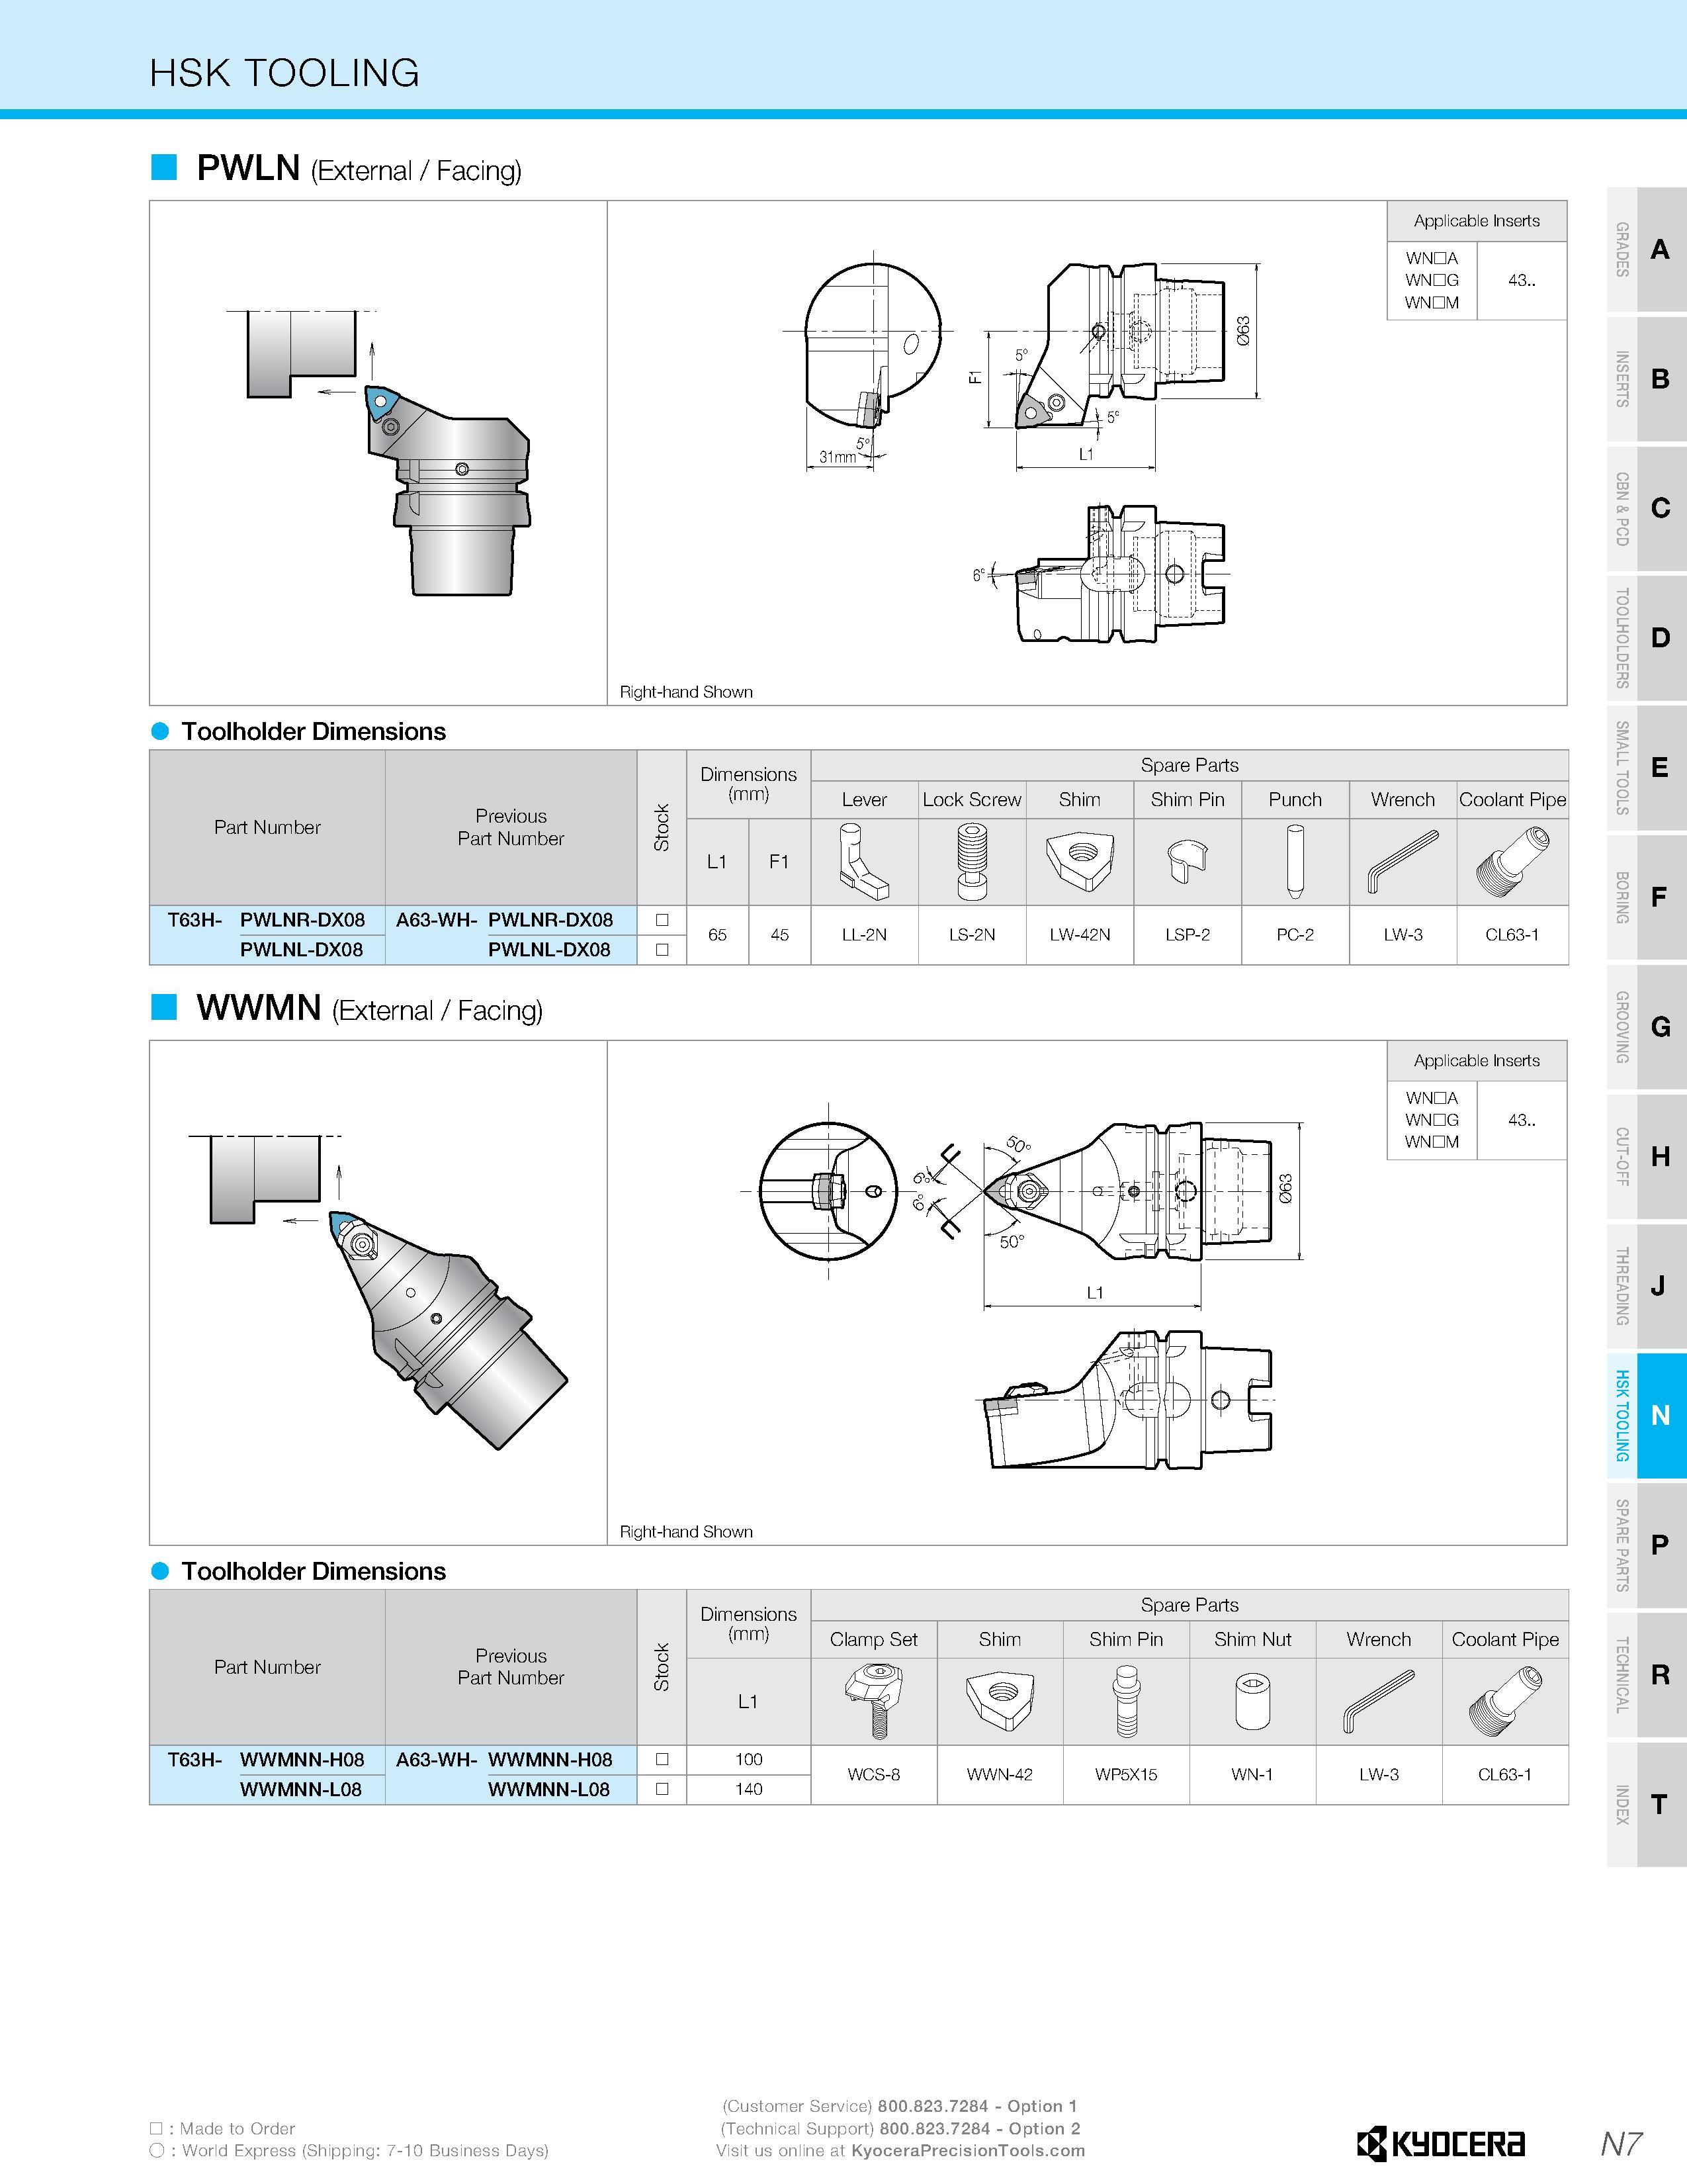Open the P Spare Parts tab
Screen dimensions: 1687x2184
tap(1646, 1545)
